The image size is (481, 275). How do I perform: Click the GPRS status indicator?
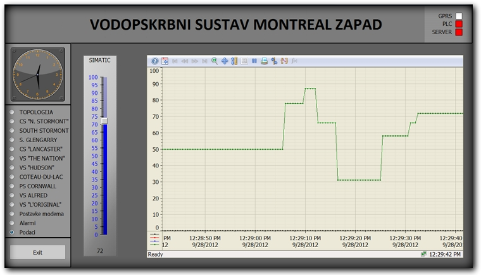459,16
